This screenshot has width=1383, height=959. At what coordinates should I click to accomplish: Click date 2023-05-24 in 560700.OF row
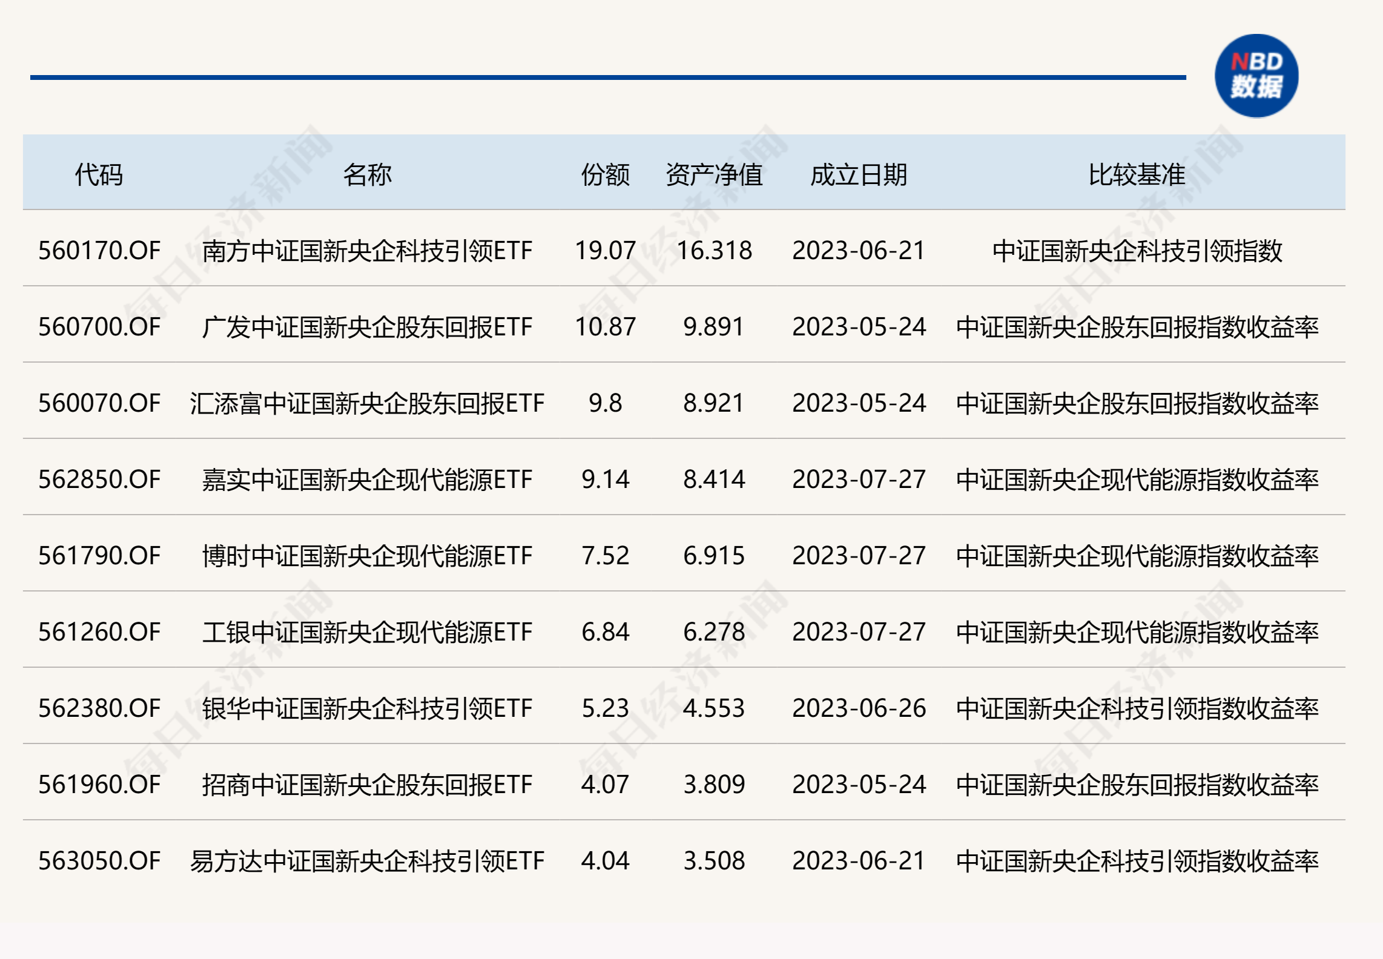pos(859,327)
